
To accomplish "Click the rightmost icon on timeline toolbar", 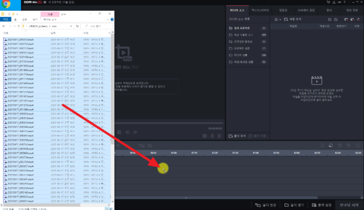I will pos(358,146).
